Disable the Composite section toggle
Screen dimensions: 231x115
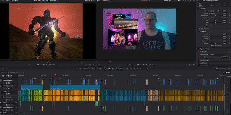click(x=199, y=52)
